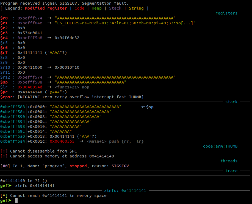Click the '<func1+21> nop' symbol text
This screenshot has width=252, height=204.
[72, 87]
